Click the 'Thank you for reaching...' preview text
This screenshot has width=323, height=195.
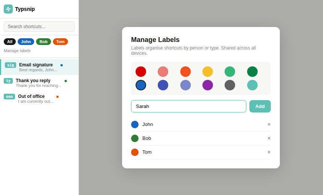click(39, 86)
